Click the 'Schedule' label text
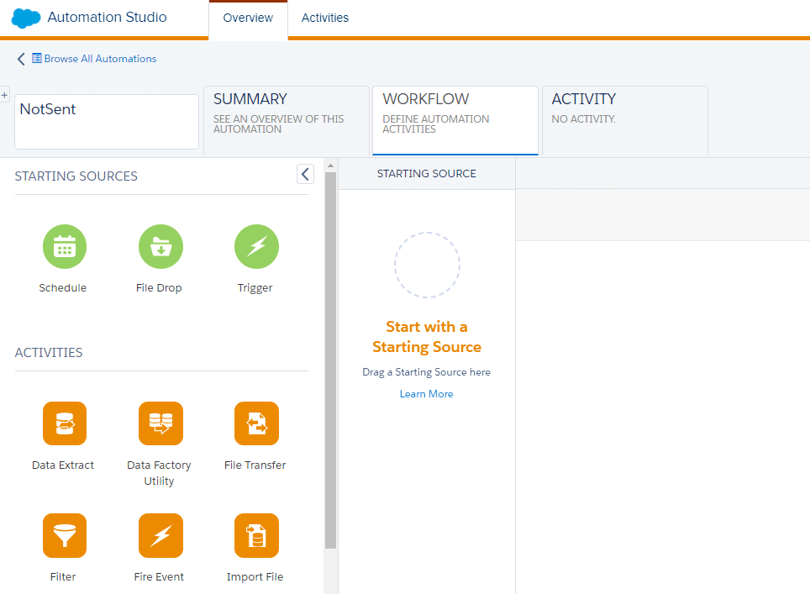The height and width of the screenshot is (594, 810). (x=63, y=287)
